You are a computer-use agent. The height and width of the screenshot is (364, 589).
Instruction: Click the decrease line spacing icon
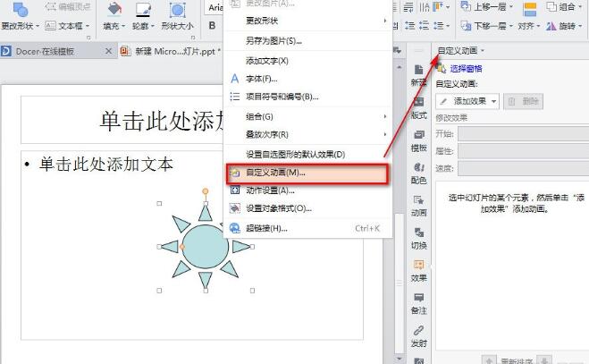(x=424, y=26)
